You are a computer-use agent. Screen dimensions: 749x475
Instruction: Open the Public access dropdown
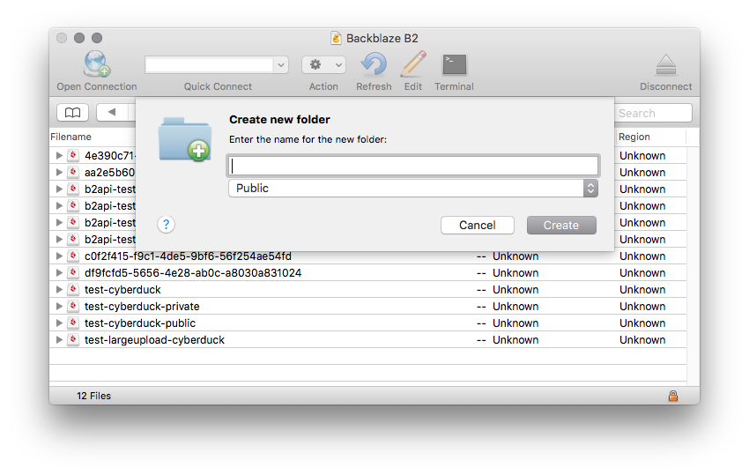coord(413,189)
